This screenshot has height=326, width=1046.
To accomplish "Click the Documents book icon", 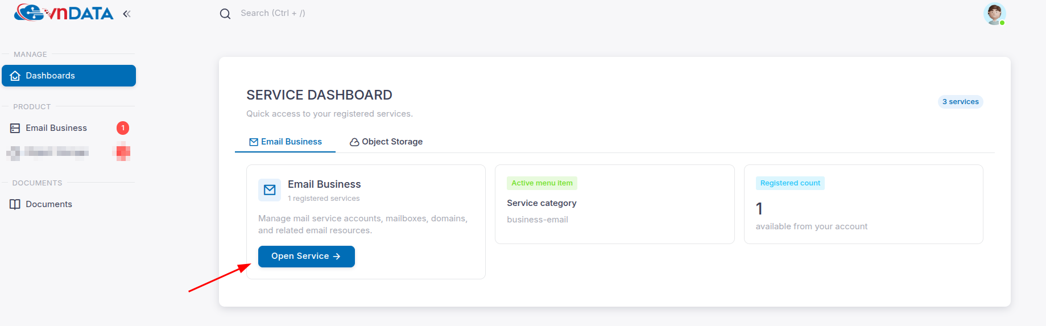I will tap(15, 204).
